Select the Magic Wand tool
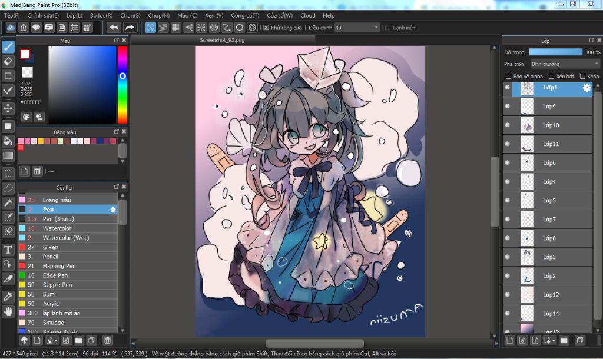The image size is (603, 359). coord(8,202)
